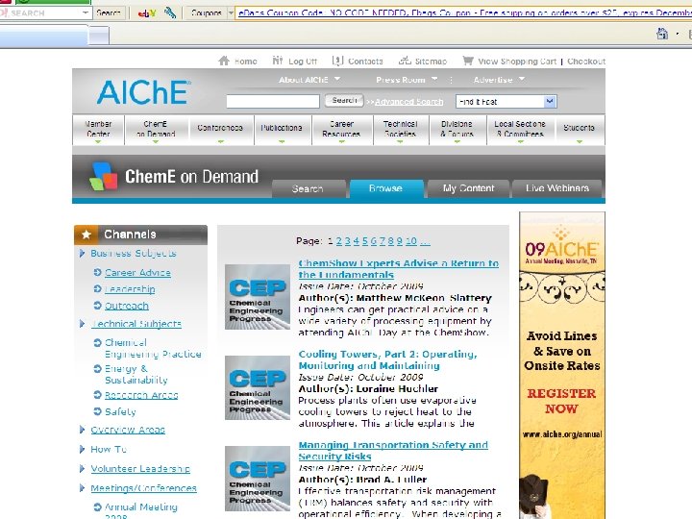Open the Publications menu
Image resolution: width=692 pixels, height=519 pixels.
(282, 130)
